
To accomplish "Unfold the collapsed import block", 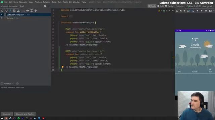I will click(71, 16).
